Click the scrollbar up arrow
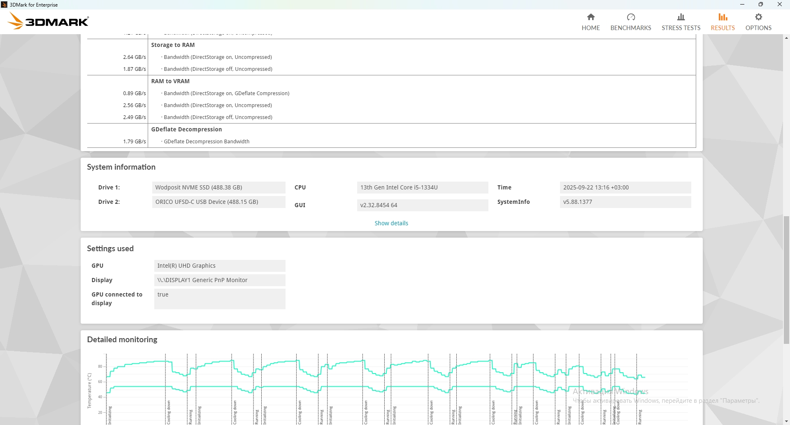 (x=786, y=38)
